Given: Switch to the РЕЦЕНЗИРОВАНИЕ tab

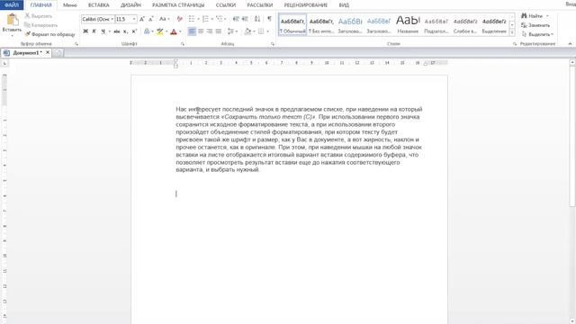Looking at the screenshot, I should (x=305, y=5).
